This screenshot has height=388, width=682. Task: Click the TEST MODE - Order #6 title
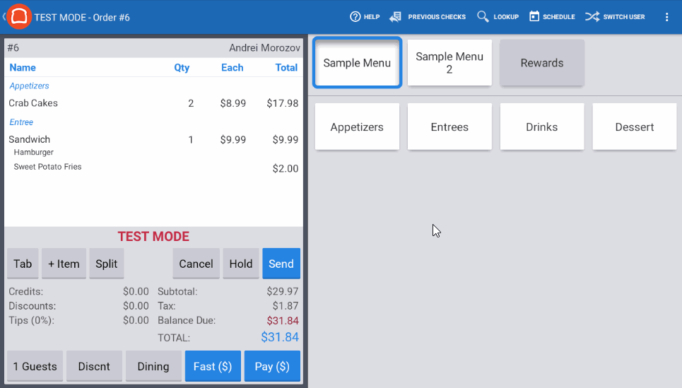pos(82,18)
